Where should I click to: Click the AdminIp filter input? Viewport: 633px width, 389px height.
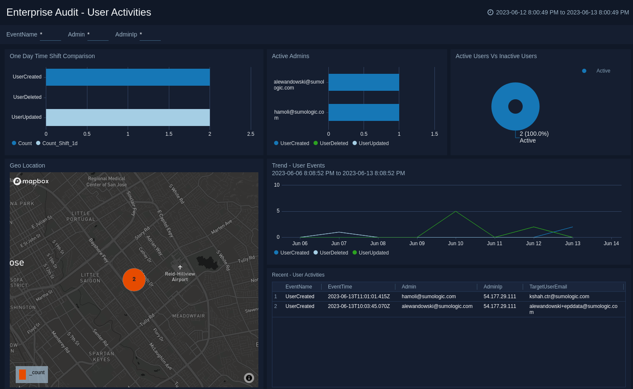pos(150,35)
